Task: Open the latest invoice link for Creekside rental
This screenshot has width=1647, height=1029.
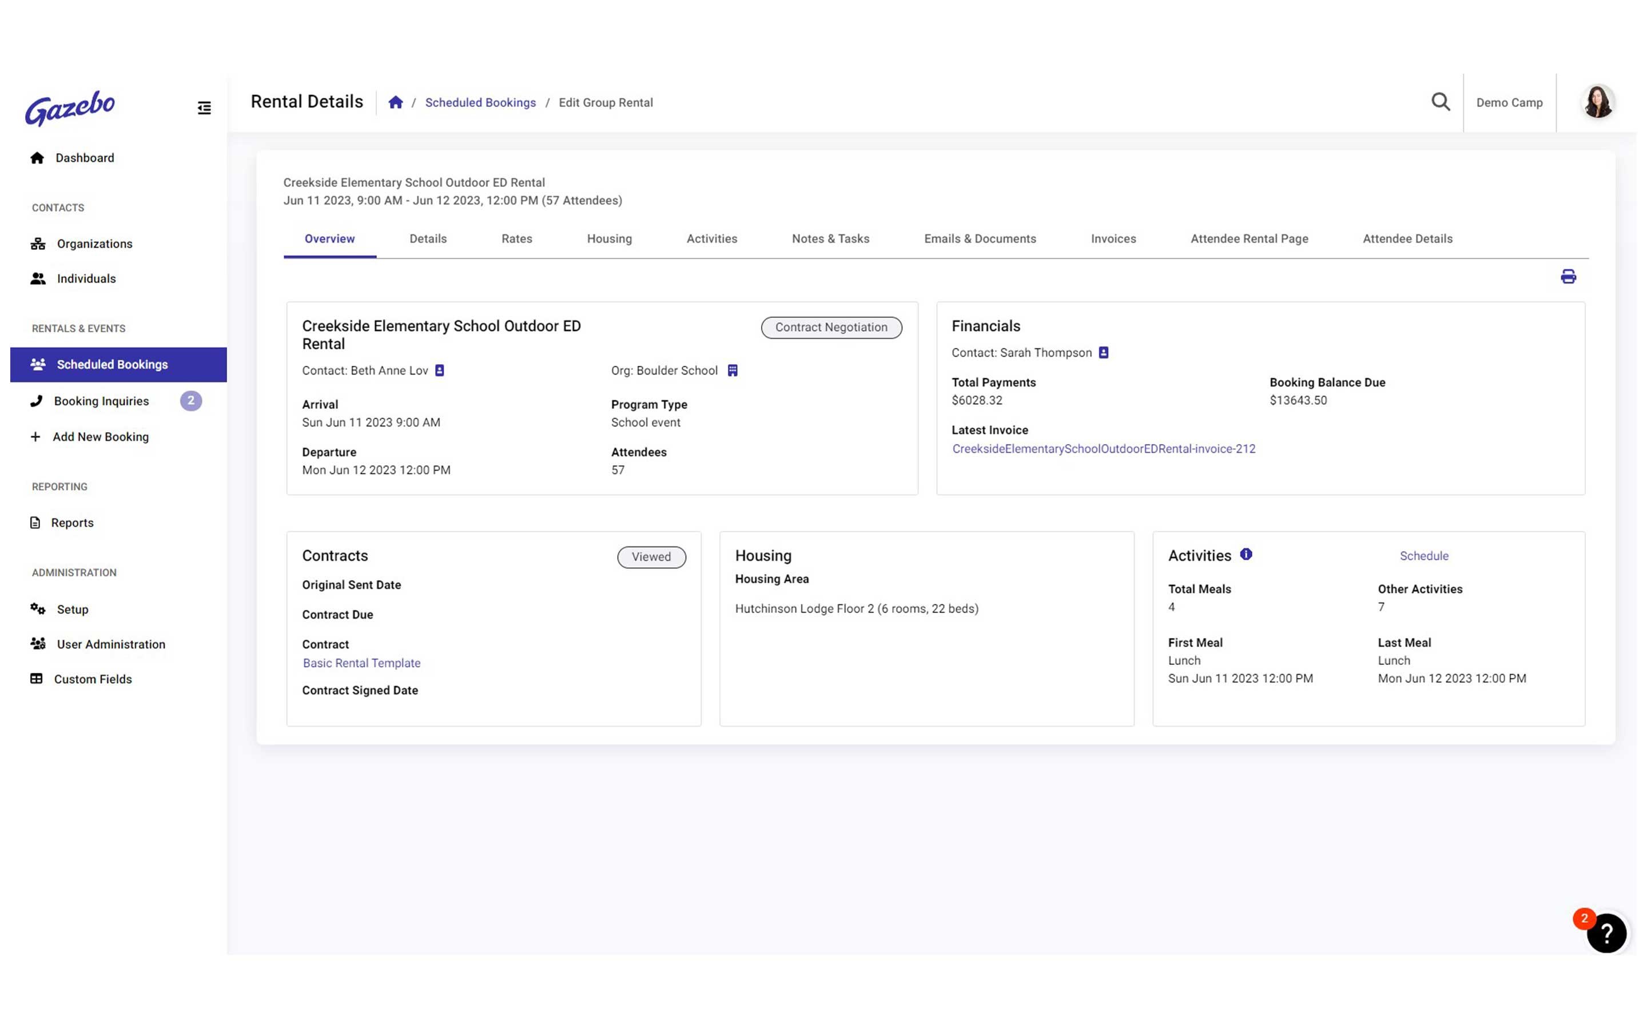Action: (1104, 449)
